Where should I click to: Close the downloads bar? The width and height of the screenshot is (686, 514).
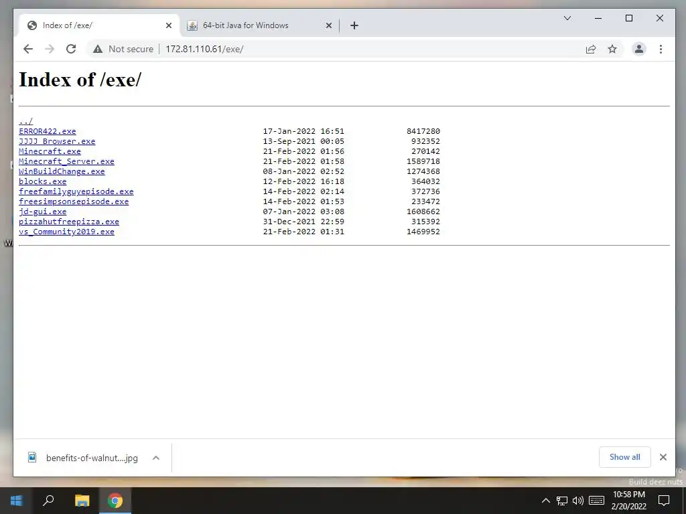[663, 457]
